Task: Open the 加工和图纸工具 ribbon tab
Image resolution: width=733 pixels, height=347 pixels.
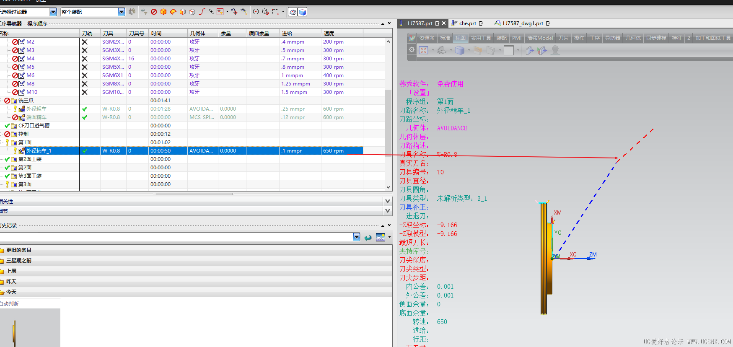Action: tap(713, 38)
